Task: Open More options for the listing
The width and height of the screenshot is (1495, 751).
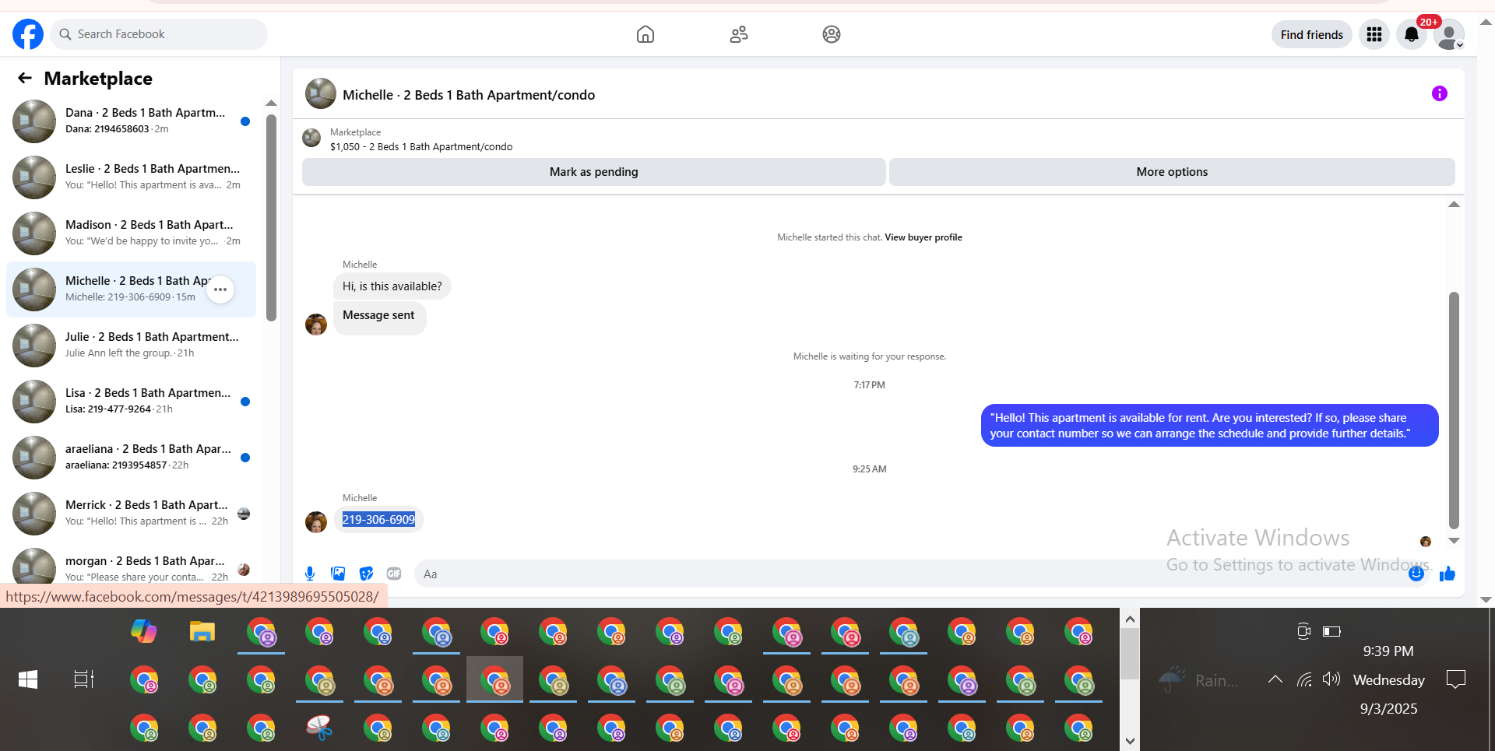Action: click(x=1172, y=172)
